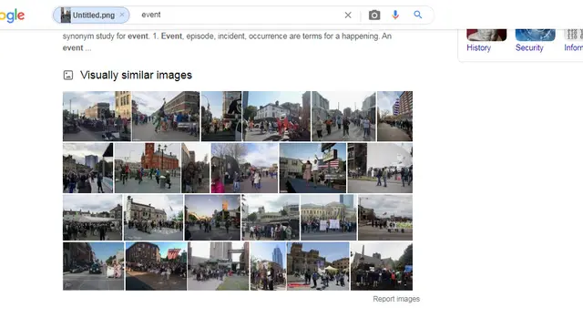Image resolution: width=583 pixels, height=328 pixels.
Task: Open second-row image with bare trees and pink coat
Action: pyautogui.click(x=244, y=168)
